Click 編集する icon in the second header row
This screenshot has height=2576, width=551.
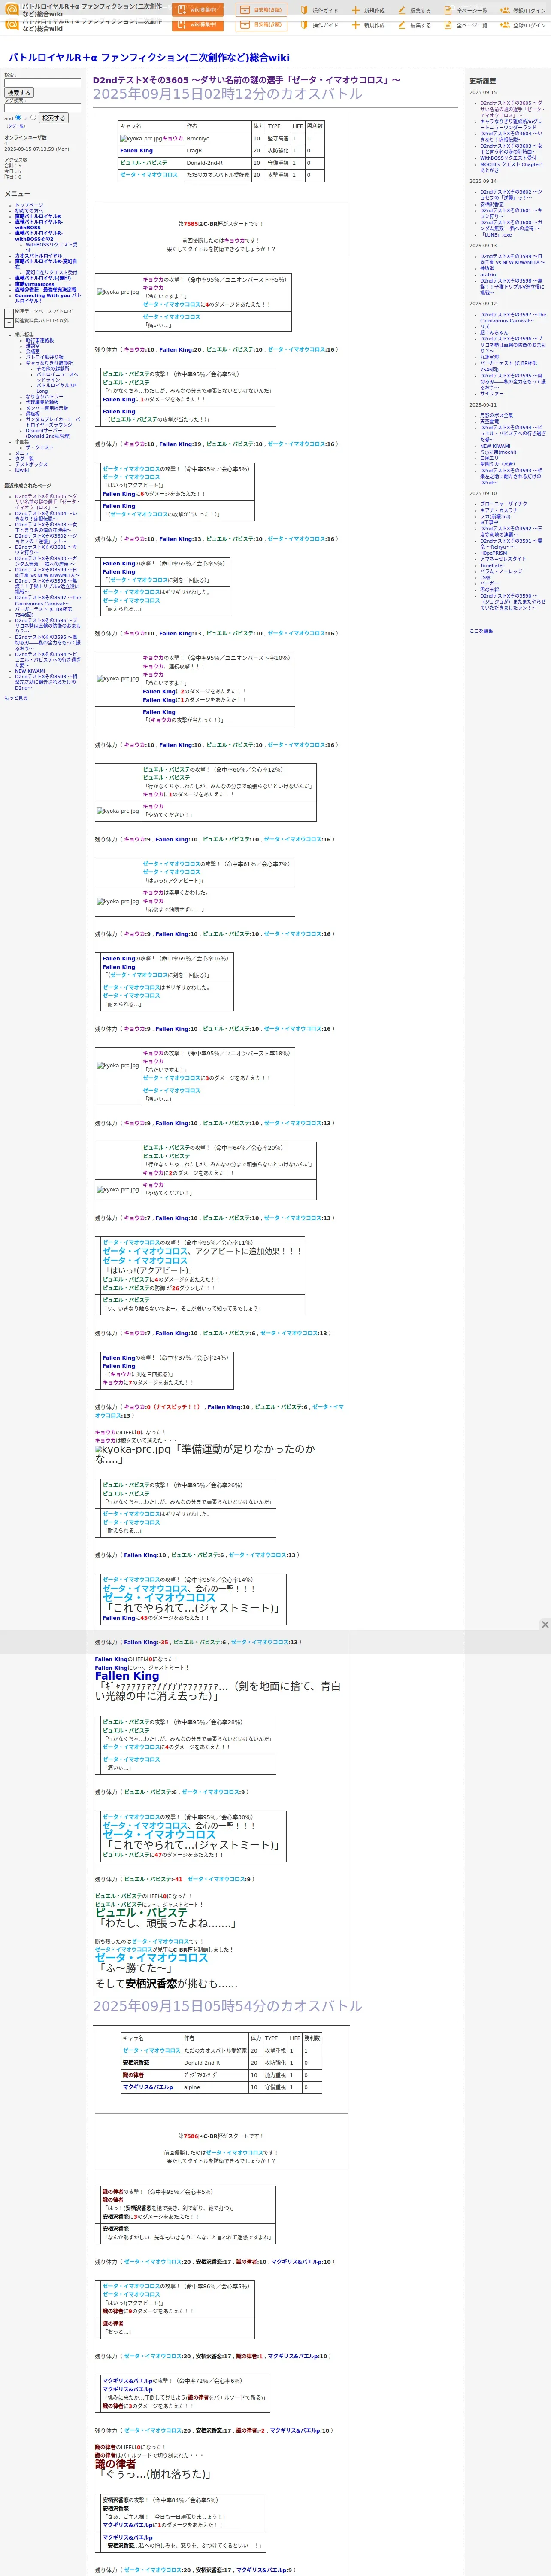(x=402, y=25)
